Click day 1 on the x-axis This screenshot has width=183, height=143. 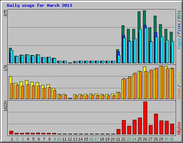pos(12,139)
